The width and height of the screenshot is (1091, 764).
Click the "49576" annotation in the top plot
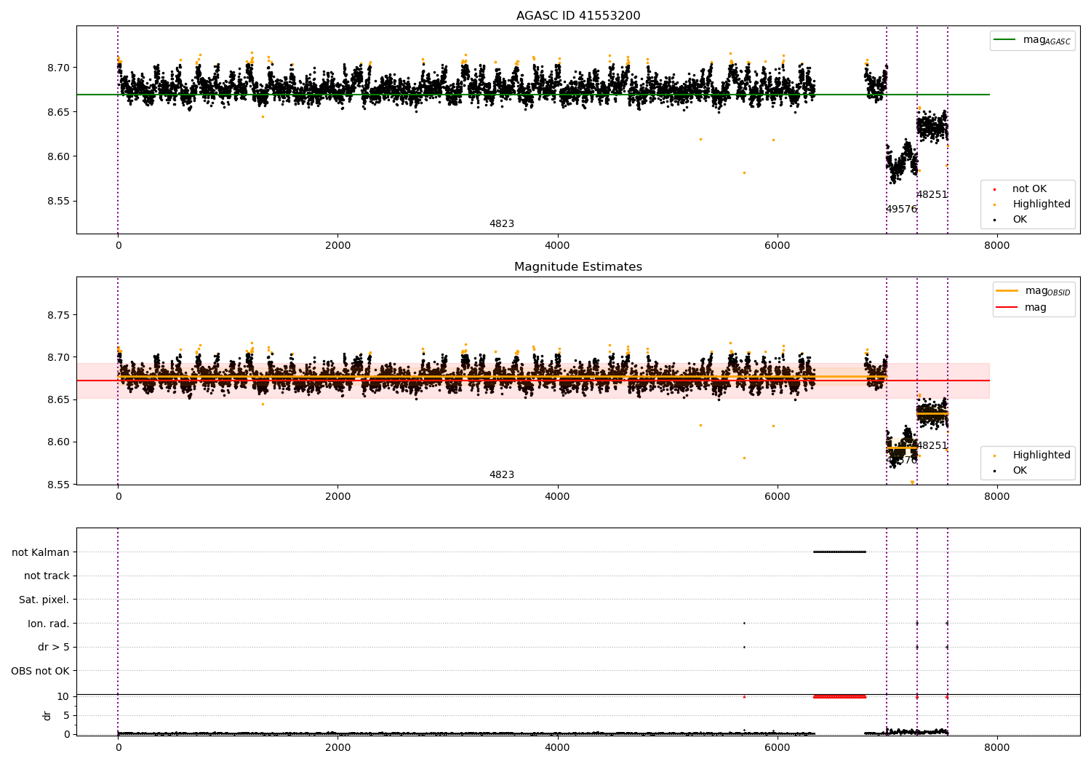coord(901,210)
